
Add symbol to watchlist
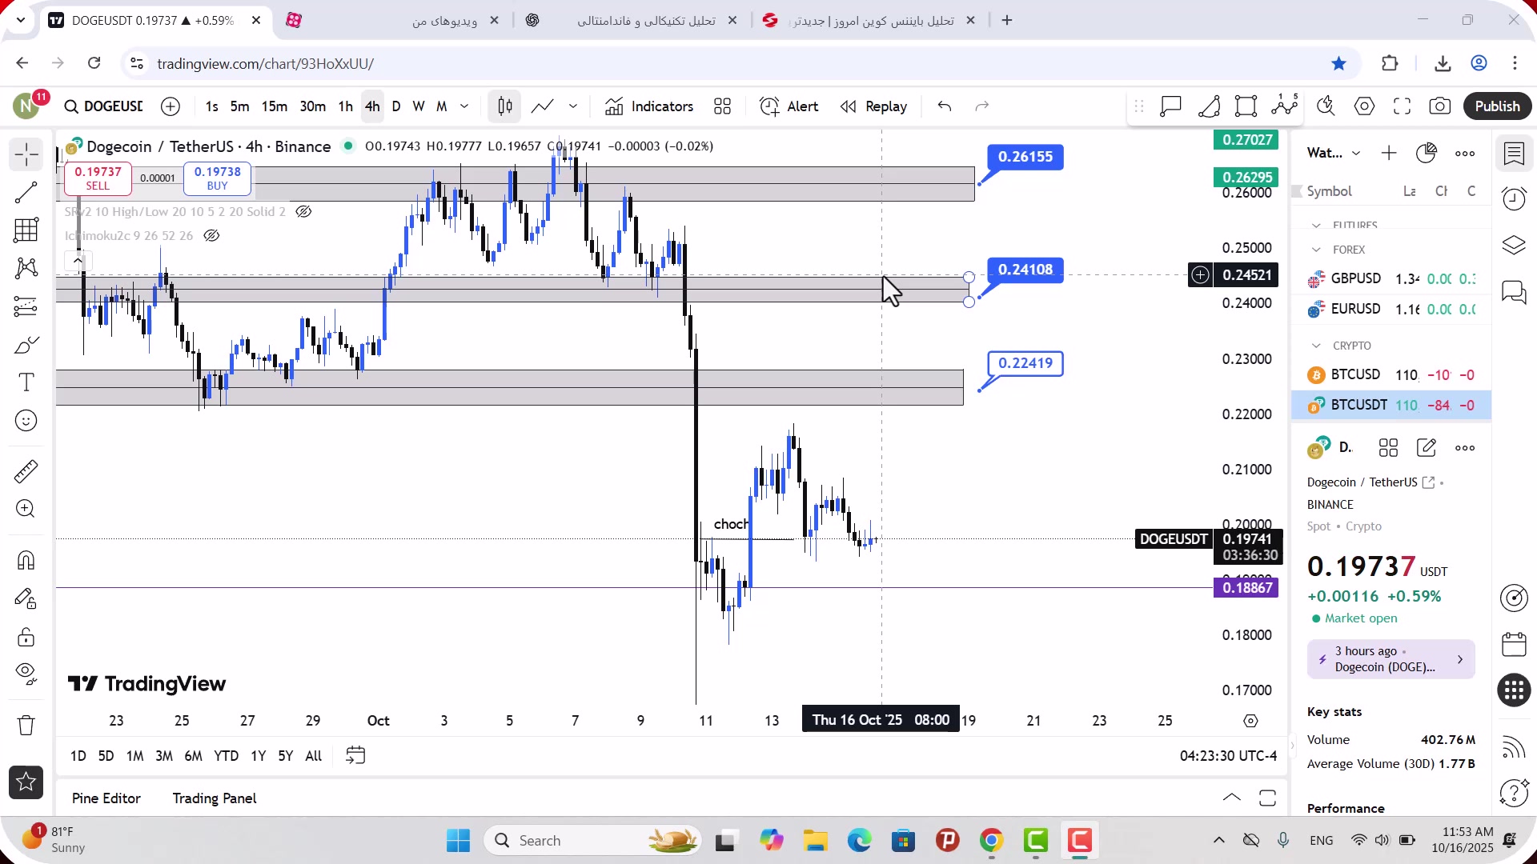coord(1389,153)
